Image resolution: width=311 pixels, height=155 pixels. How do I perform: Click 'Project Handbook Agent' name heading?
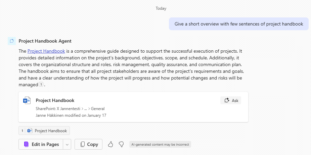coord(45,41)
